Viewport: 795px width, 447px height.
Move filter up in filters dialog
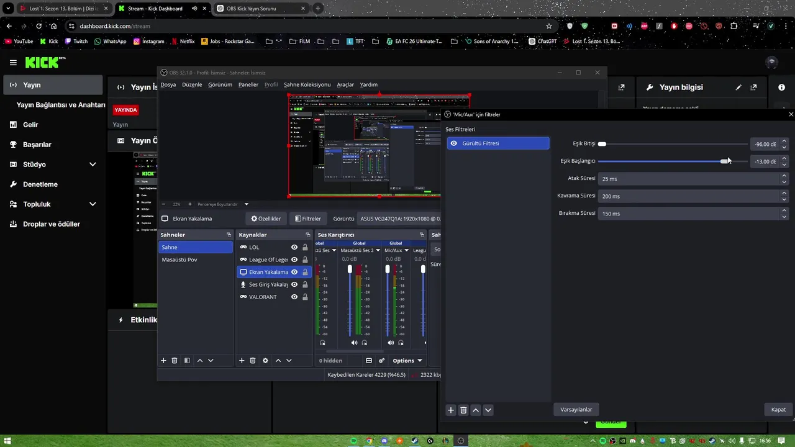[x=476, y=410]
